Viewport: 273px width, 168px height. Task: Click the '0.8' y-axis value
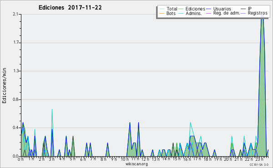(15, 99)
